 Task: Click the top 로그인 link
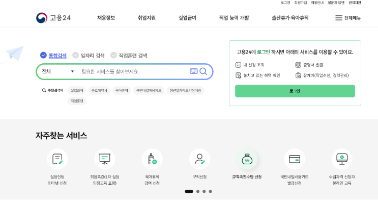tap(285, 3)
